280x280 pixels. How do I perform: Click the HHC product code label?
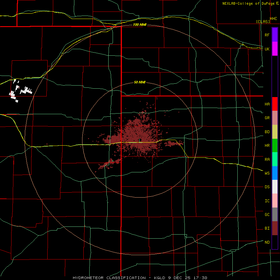point(273,19)
